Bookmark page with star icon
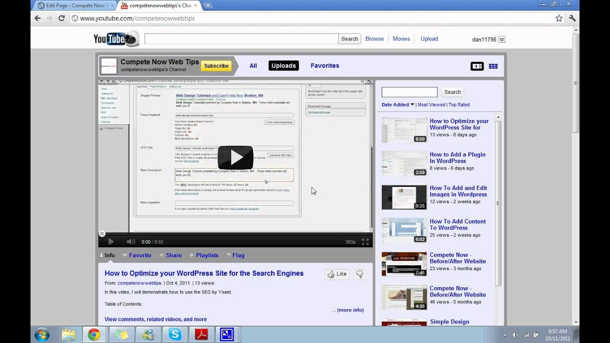610x343 pixels. click(559, 18)
